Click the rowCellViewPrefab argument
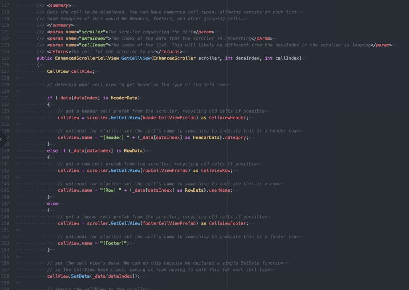409x290 pixels. (x=165, y=170)
